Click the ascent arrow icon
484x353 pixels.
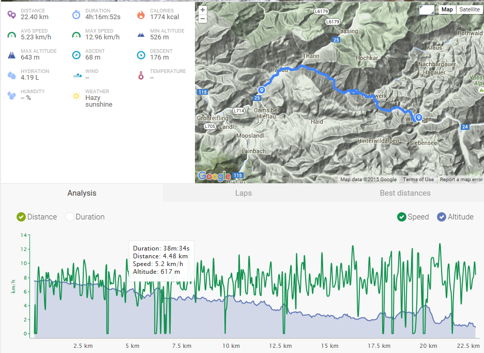pyautogui.click(x=76, y=55)
